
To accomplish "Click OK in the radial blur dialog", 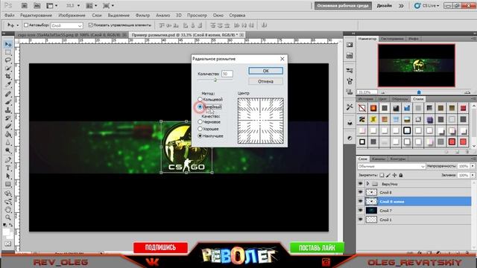I will (265, 71).
